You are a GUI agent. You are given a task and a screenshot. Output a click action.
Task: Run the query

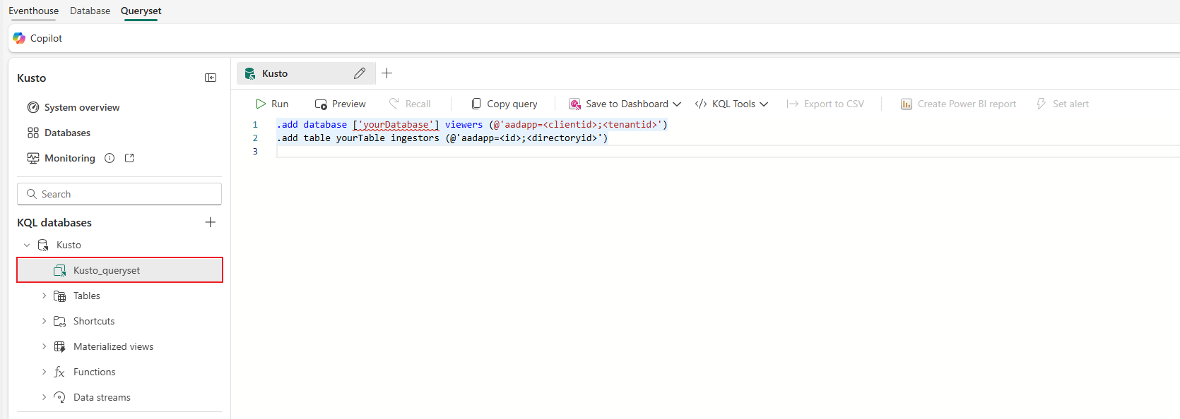click(x=272, y=104)
